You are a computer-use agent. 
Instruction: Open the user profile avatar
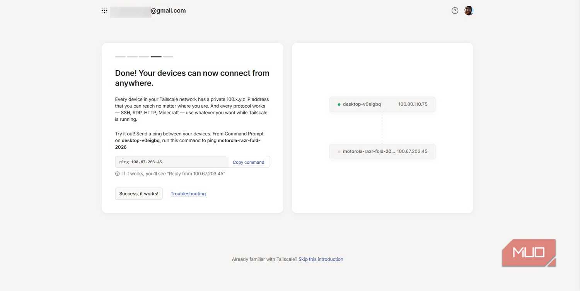469,11
